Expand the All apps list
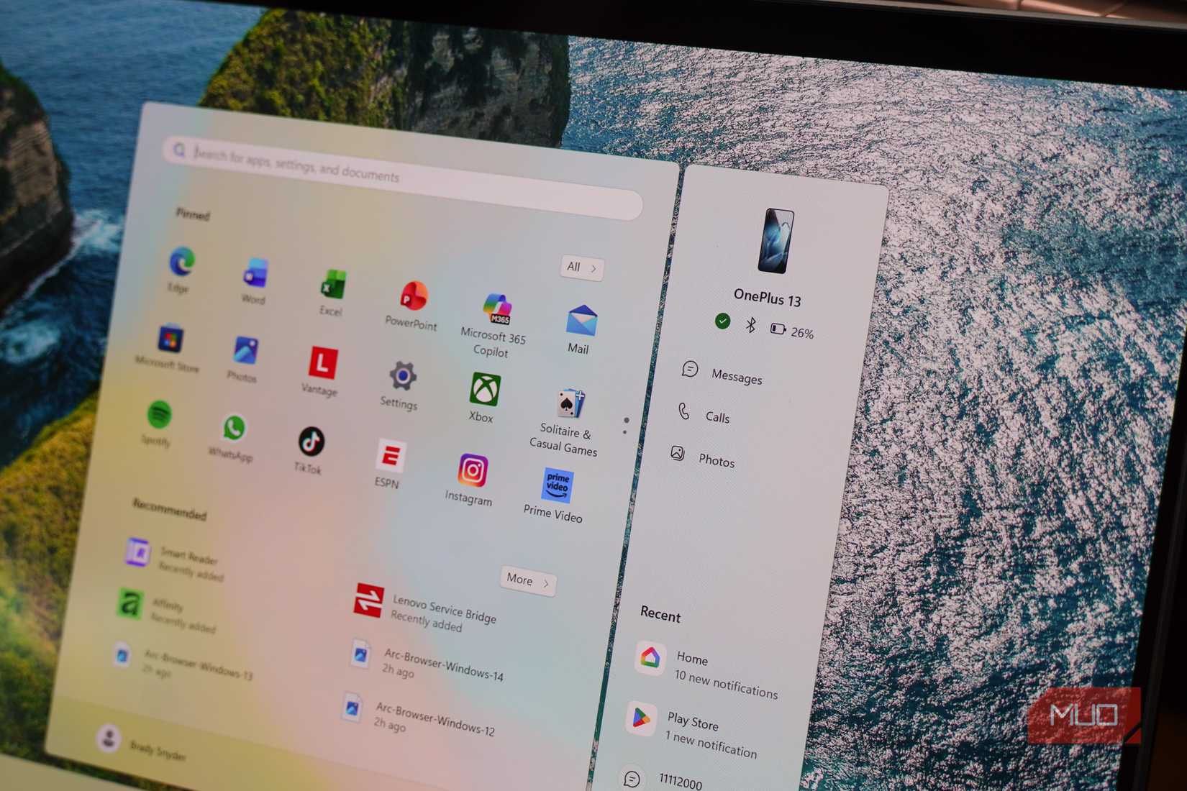 [580, 268]
